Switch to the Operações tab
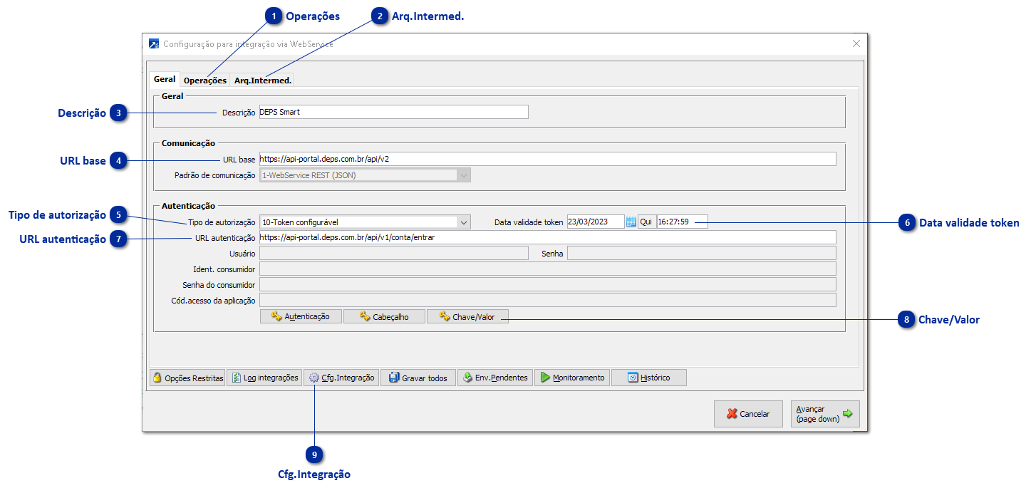1031x493 pixels. pos(204,80)
